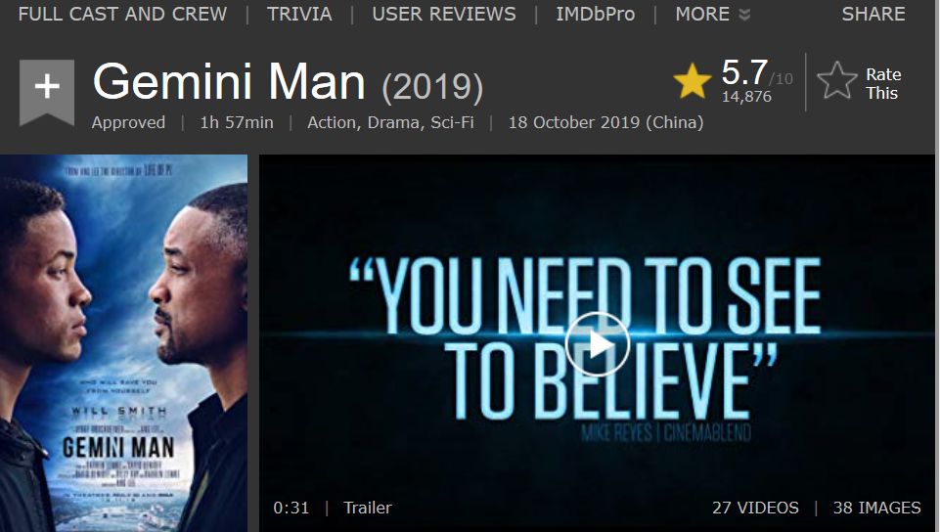
Task: Click the Rate This label
Action: [x=883, y=84]
